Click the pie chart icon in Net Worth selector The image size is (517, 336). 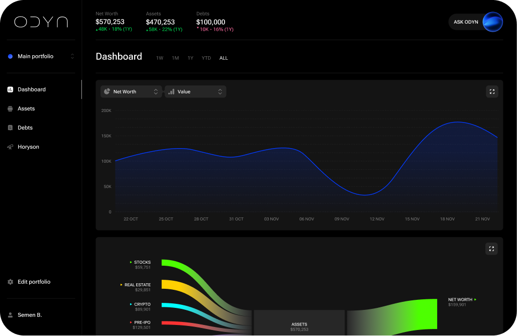107,91
